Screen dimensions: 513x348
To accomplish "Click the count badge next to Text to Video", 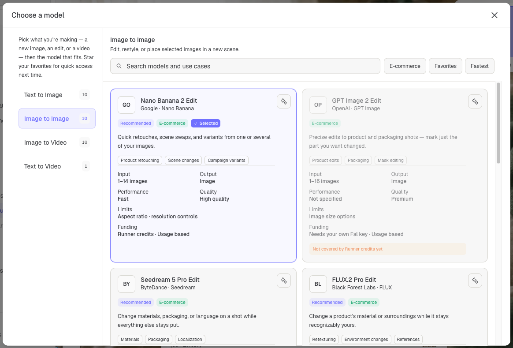I will [85, 166].
